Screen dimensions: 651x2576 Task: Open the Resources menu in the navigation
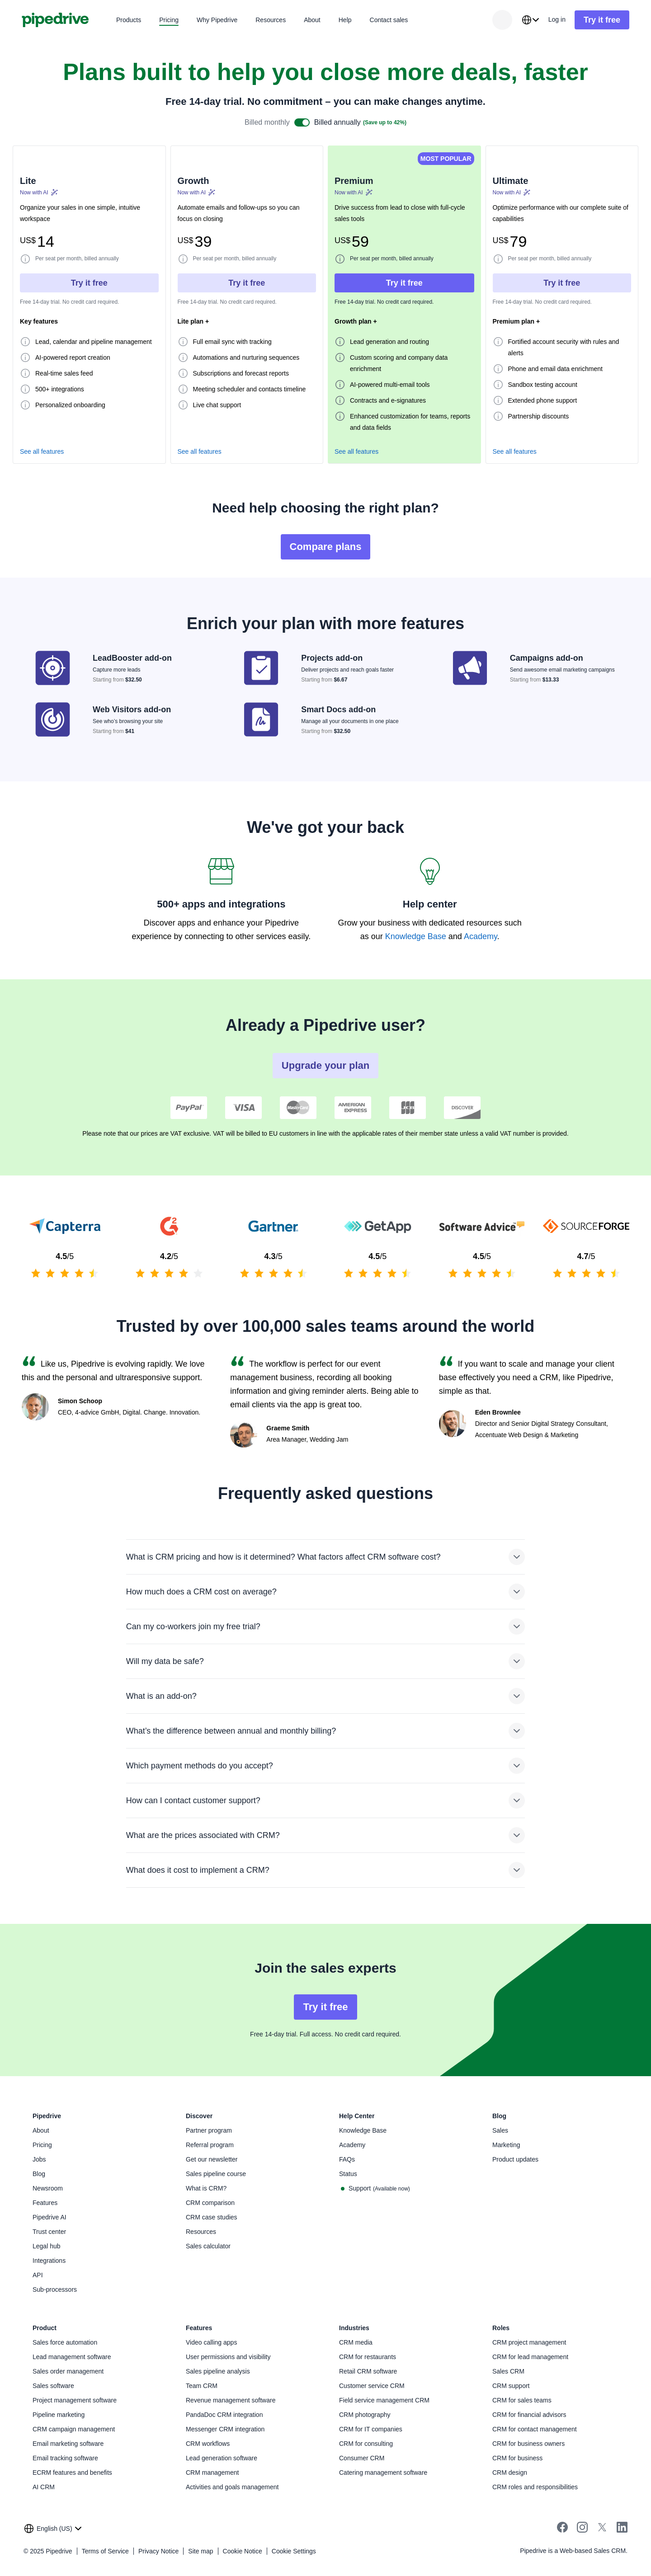270,20
